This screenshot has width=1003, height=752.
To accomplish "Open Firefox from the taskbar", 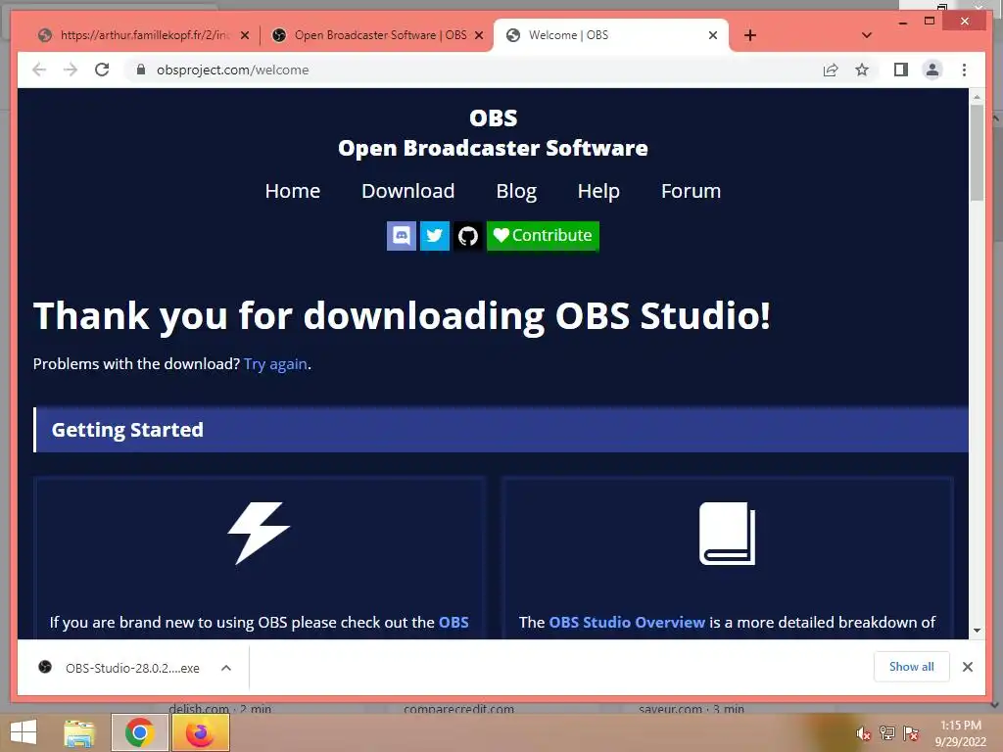I will [x=200, y=732].
